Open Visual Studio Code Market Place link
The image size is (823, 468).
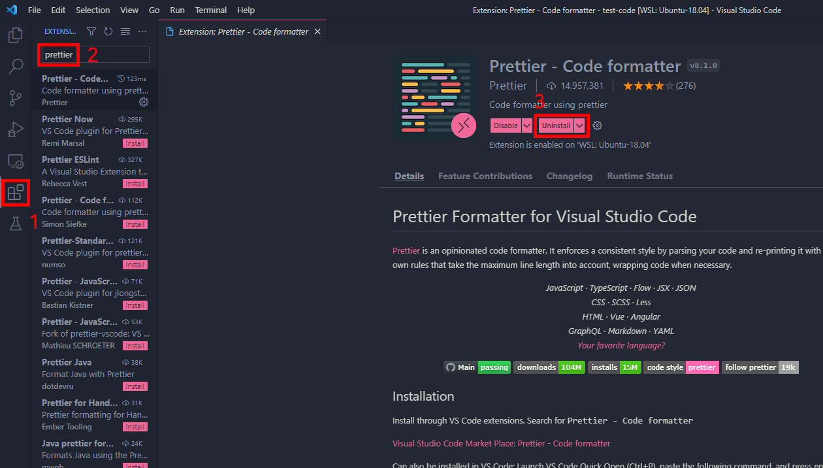pyautogui.click(x=502, y=443)
